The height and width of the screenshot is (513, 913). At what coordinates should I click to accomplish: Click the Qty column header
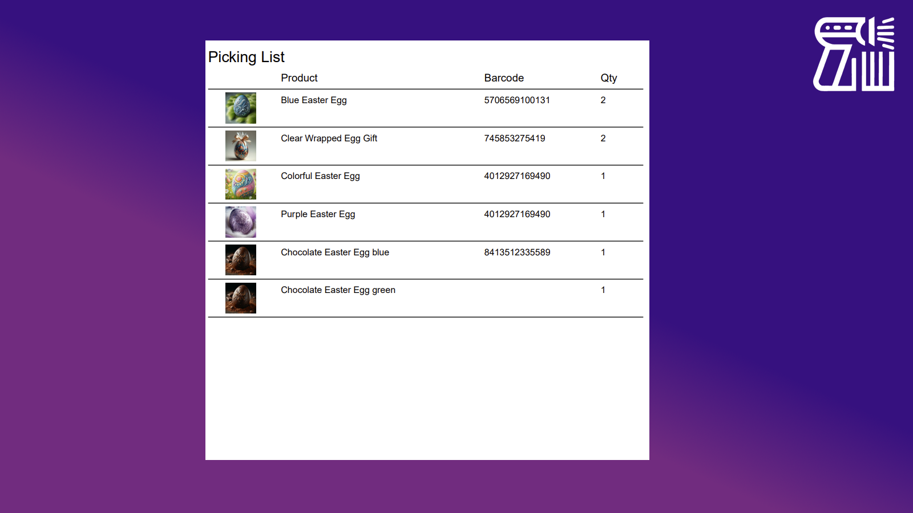(609, 78)
